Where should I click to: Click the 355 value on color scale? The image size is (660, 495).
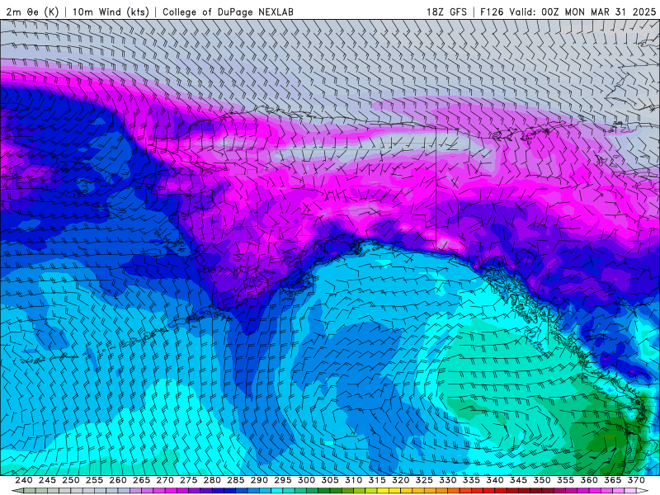566,480
